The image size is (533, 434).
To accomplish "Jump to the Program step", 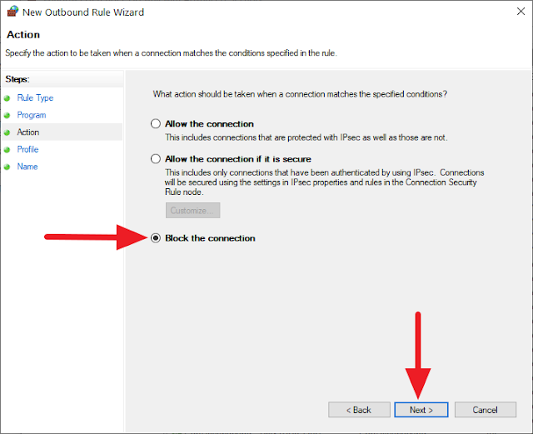I will point(32,115).
